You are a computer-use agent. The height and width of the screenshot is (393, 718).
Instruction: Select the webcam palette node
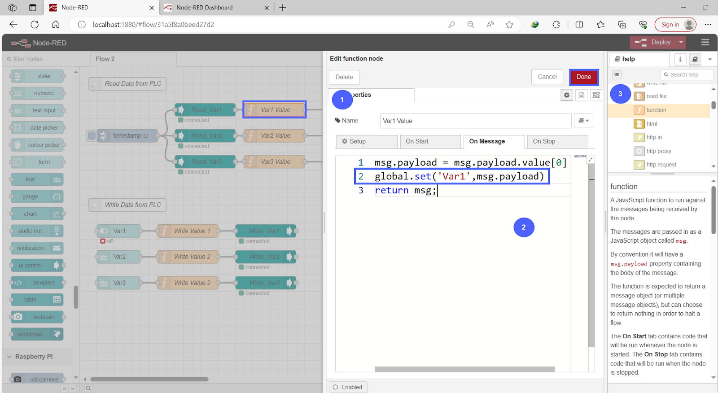tap(37, 317)
